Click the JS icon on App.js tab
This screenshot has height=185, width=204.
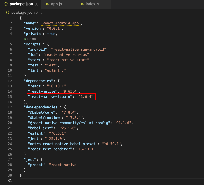pos(47,4)
